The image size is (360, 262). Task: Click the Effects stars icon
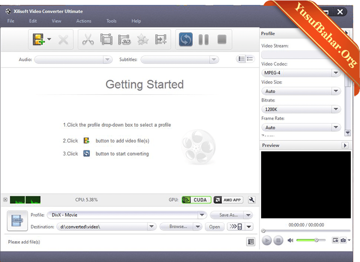click(x=143, y=40)
